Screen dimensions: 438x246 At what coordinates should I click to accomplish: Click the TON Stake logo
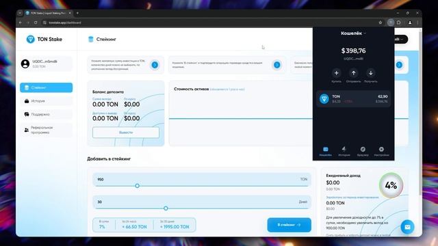pos(44,39)
